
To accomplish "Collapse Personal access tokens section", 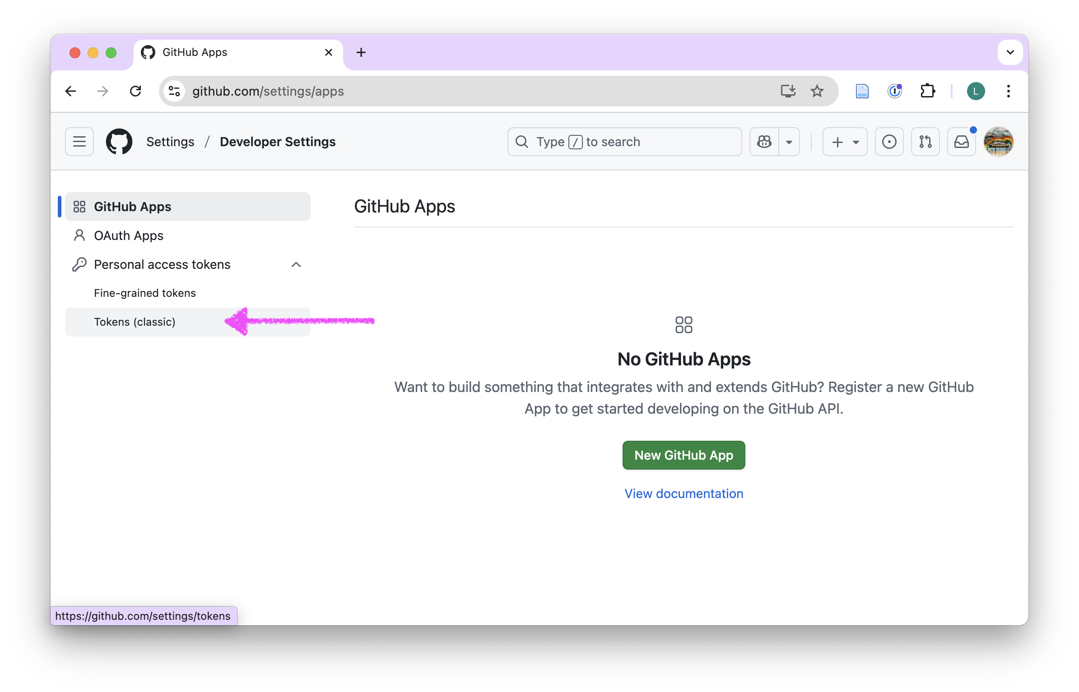I will point(296,264).
